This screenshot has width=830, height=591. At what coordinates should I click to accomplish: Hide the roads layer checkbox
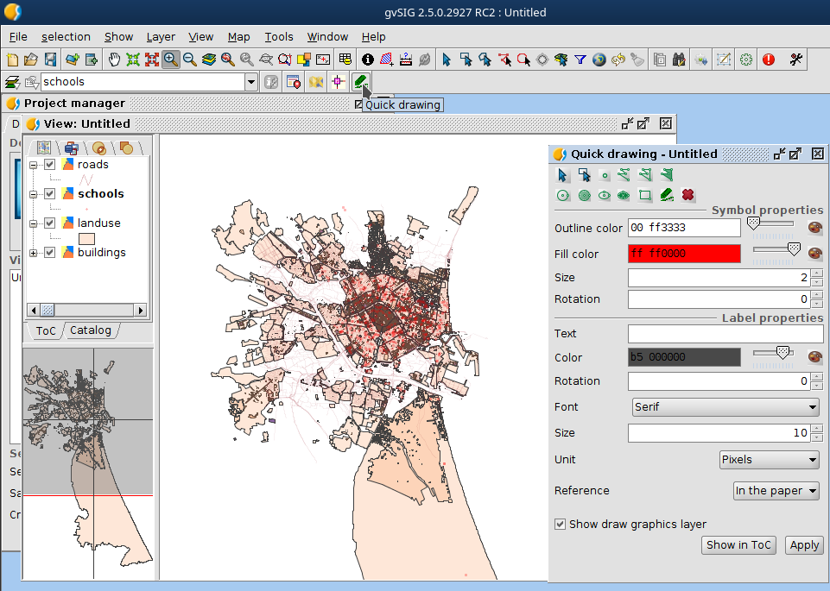click(50, 165)
